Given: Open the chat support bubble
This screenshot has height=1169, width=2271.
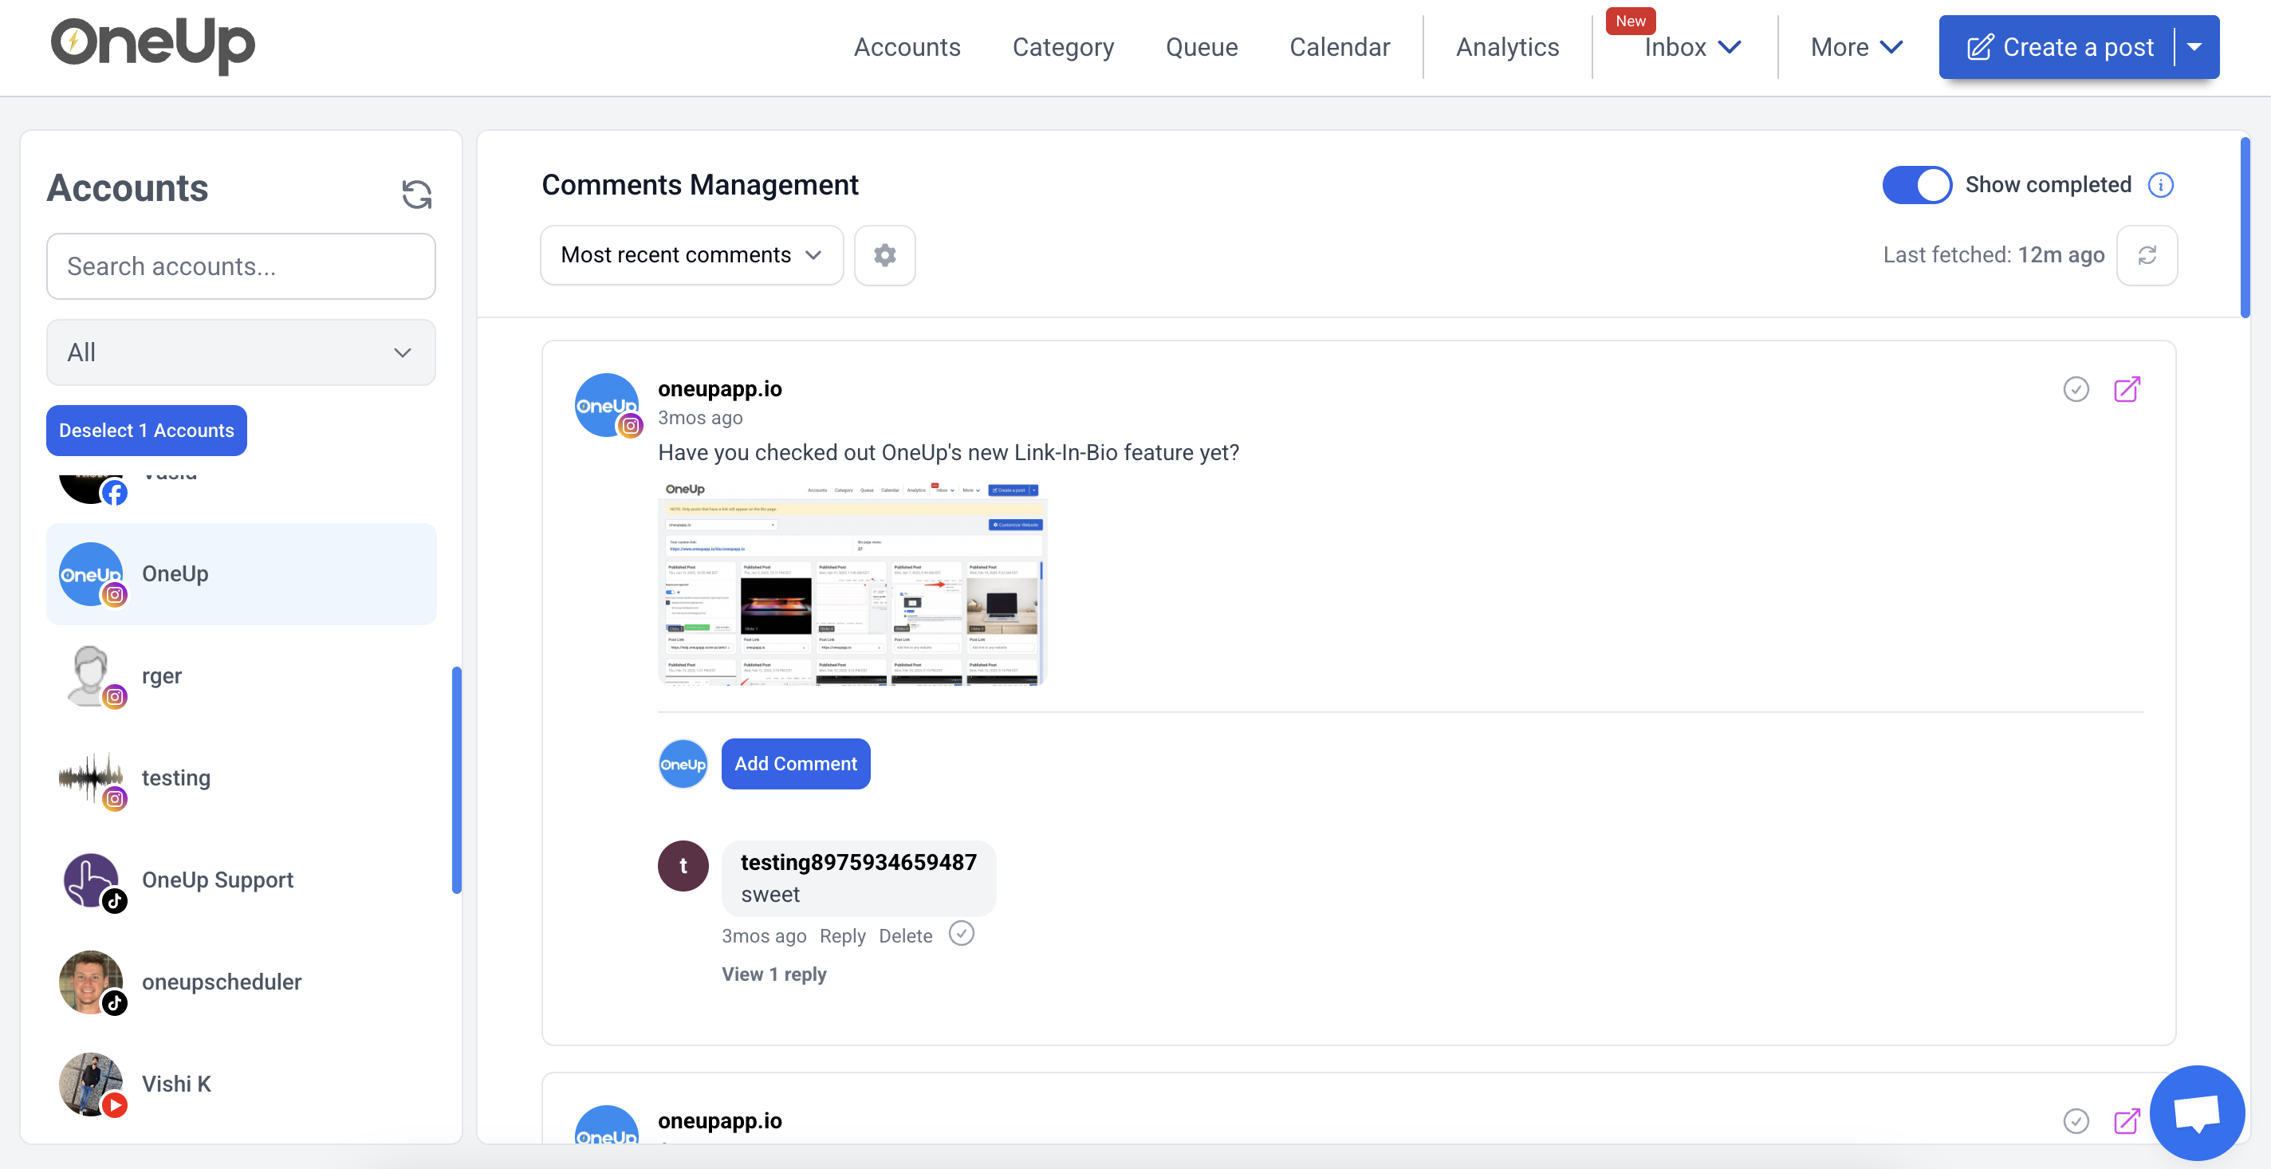Looking at the screenshot, I should [x=2196, y=1112].
